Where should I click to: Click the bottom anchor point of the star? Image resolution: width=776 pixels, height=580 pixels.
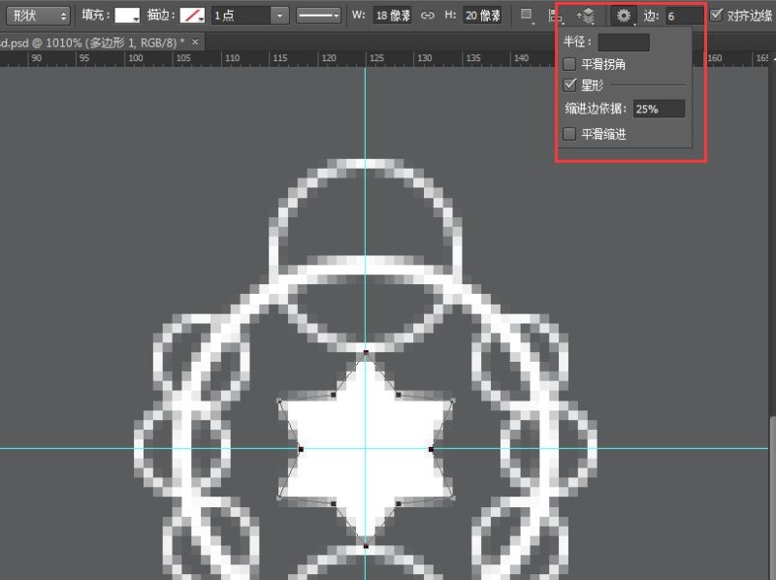coord(366,546)
